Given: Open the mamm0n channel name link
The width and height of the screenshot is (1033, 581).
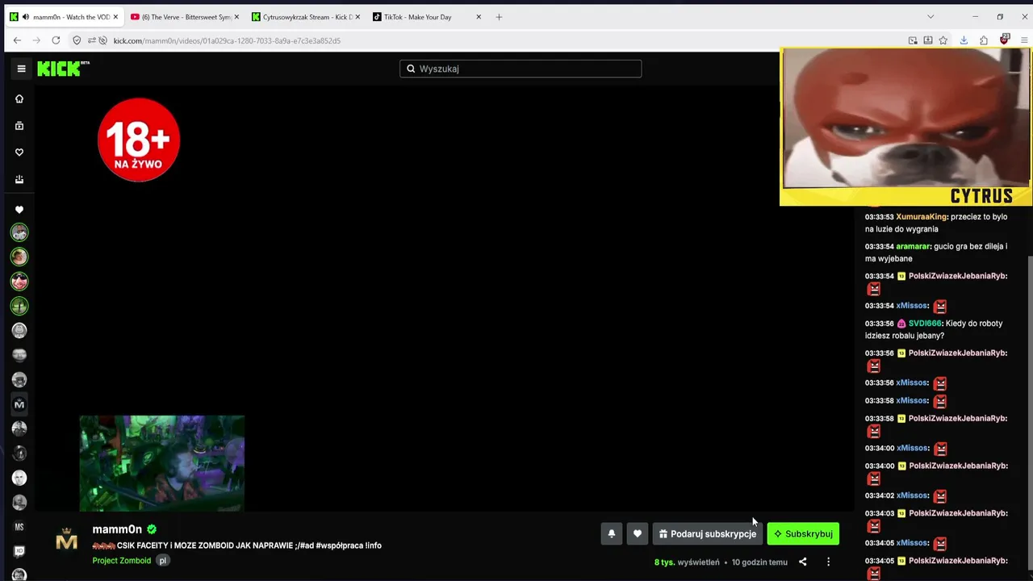Looking at the screenshot, I should click(117, 529).
